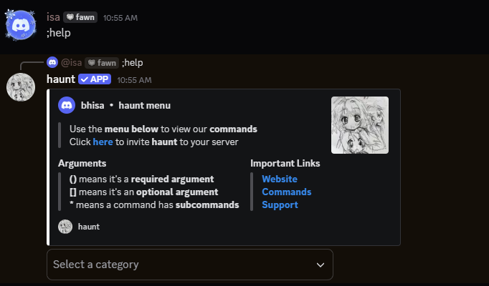Image resolution: width=489 pixels, height=286 pixels.
Task: Expand the Select a category chevron
Action: tap(321, 265)
